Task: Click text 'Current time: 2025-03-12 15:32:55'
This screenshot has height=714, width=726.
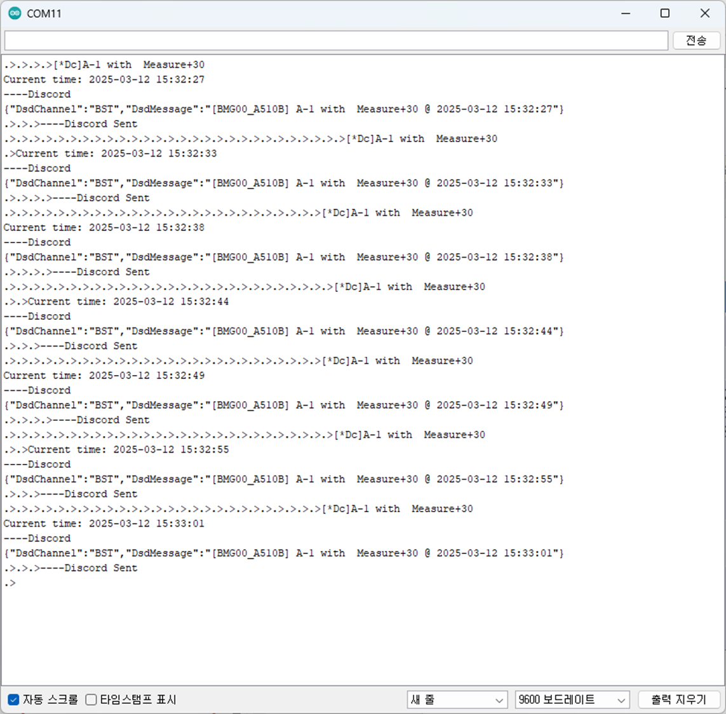Action: click(x=128, y=450)
